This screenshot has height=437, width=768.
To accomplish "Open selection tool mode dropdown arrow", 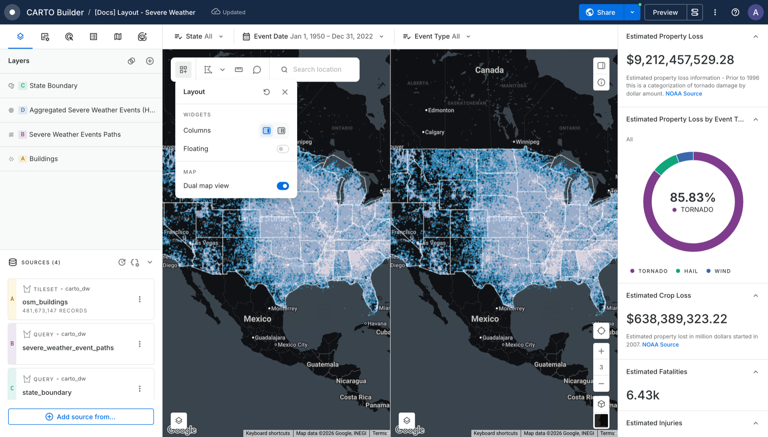I will (222, 70).
